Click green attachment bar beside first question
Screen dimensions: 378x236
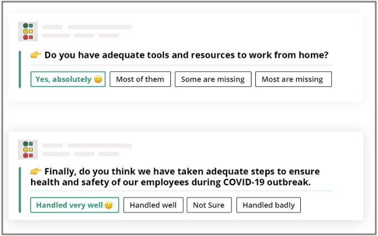(x=20, y=69)
